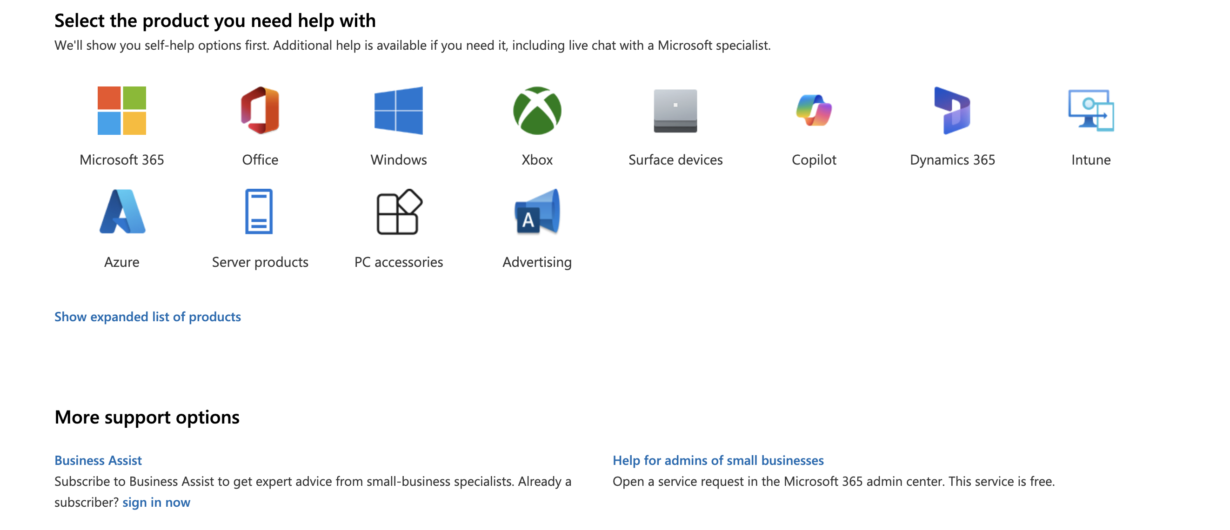Viewport: 1230px width, 530px height.
Task: Open Help for admins of small businesses
Action: pyautogui.click(x=718, y=460)
